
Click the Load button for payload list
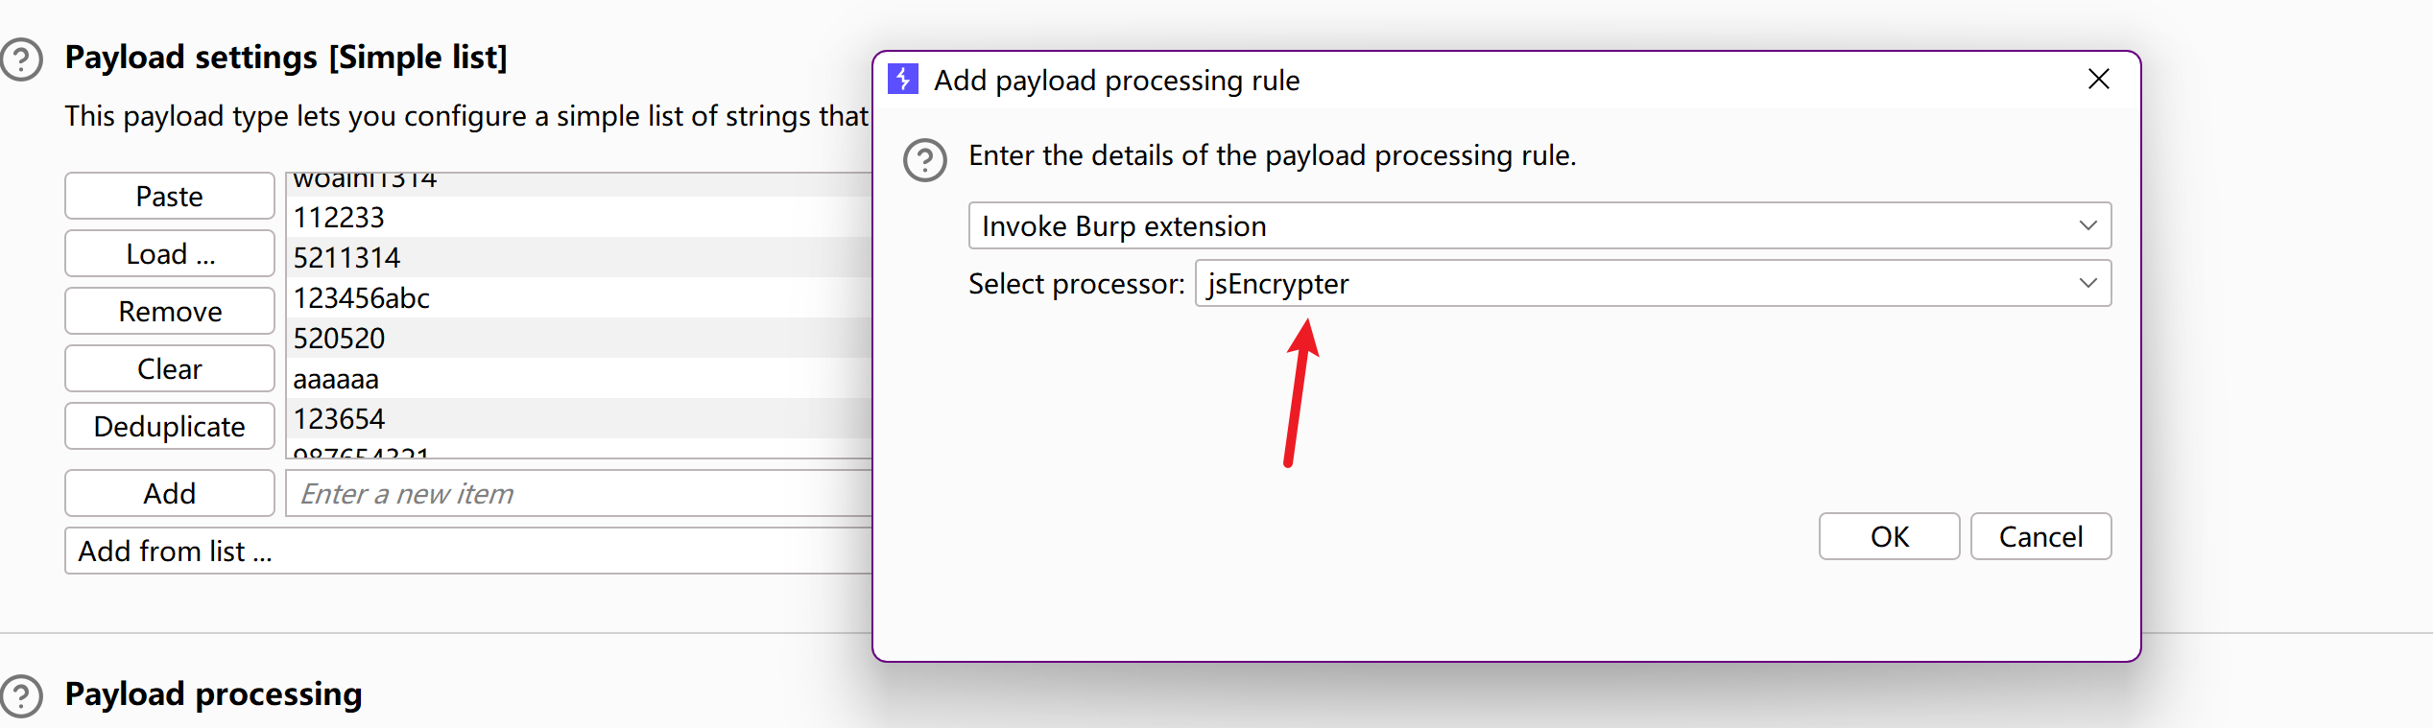(170, 254)
